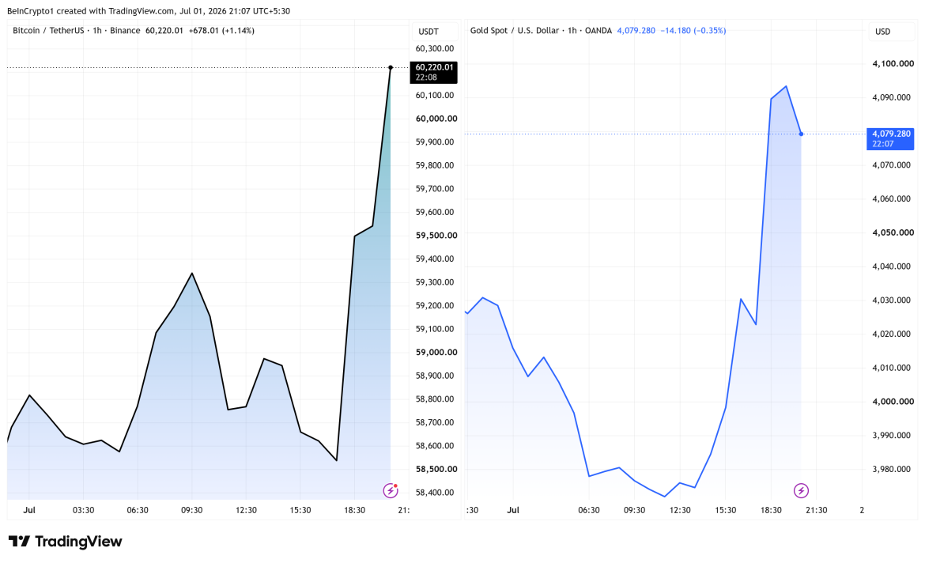The width and height of the screenshot is (925, 563).
Task: Click the 4,020.000 Gold axis label
Action: pos(891,334)
